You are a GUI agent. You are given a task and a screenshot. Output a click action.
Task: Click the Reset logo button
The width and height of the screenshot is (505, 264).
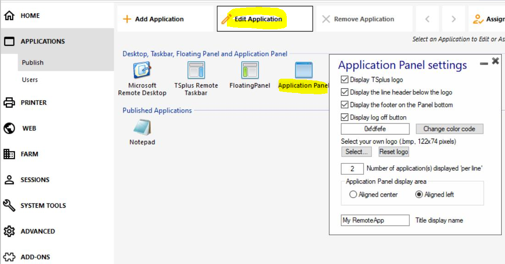click(393, 152)
